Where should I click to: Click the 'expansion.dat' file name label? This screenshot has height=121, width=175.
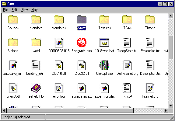pyautogui.click(x=105, y=96)
